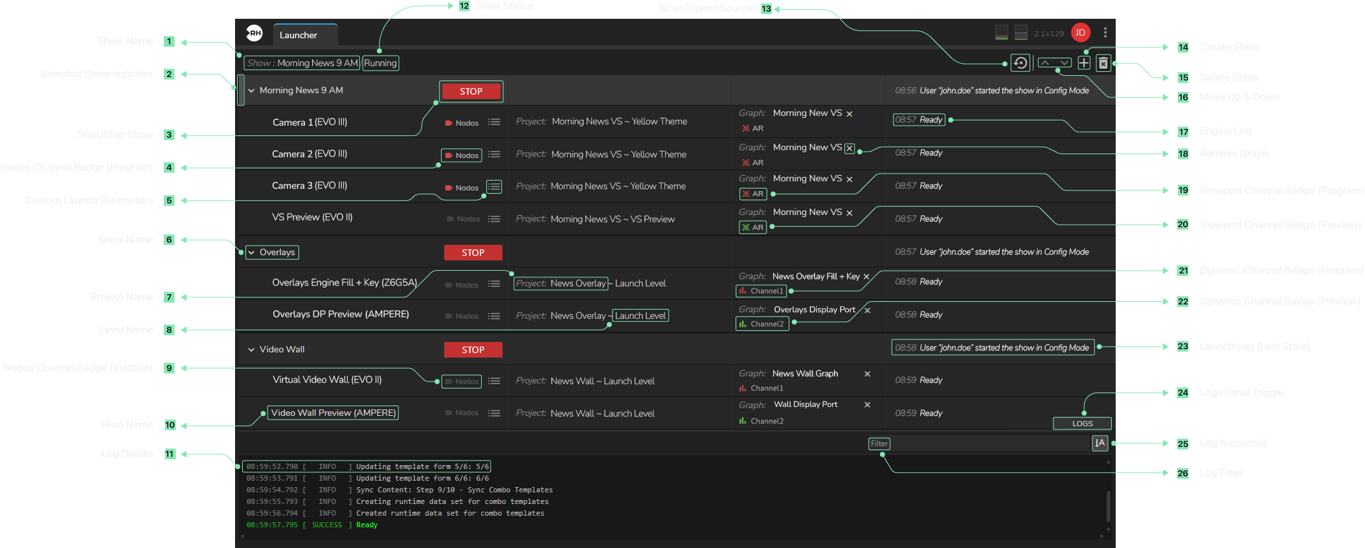Open custom launch parameters for Camera 3
The image size is (1365, 548).
(494, 187)
